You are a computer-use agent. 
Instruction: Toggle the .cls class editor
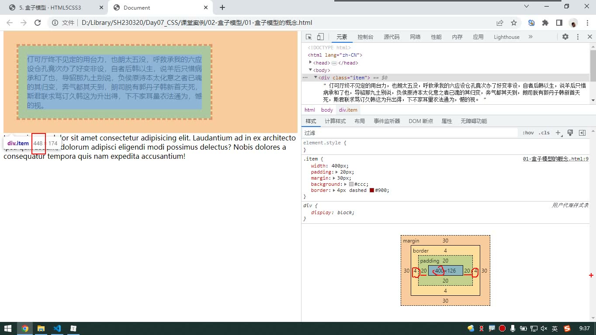tap(544, 133)
